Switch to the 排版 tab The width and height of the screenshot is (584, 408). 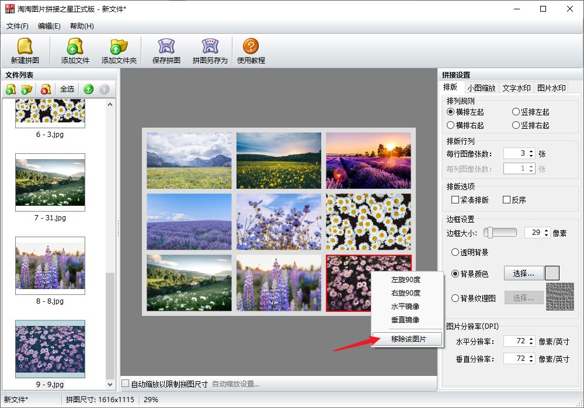coord(450,87)
